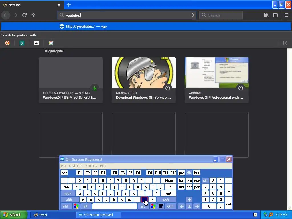Viewport: 292px width, 219px height.
Task: Toggle the left shft key
Action: pos(69,200)
